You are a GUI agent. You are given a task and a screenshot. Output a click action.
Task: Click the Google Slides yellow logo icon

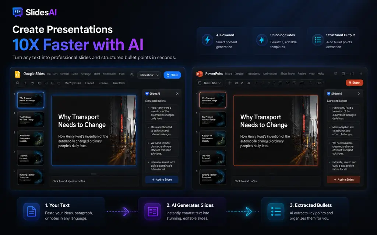[x=18, y=74]
